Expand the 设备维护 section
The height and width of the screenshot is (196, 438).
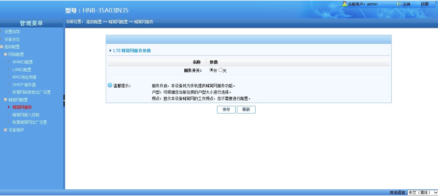[x=5, y=130]
